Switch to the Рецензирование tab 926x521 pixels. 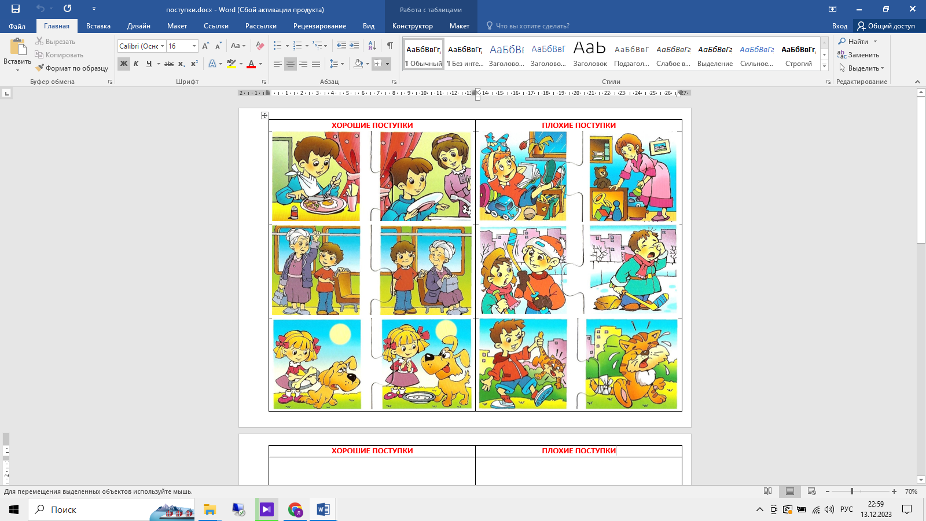pyautogui.click(x=319, y=26)
